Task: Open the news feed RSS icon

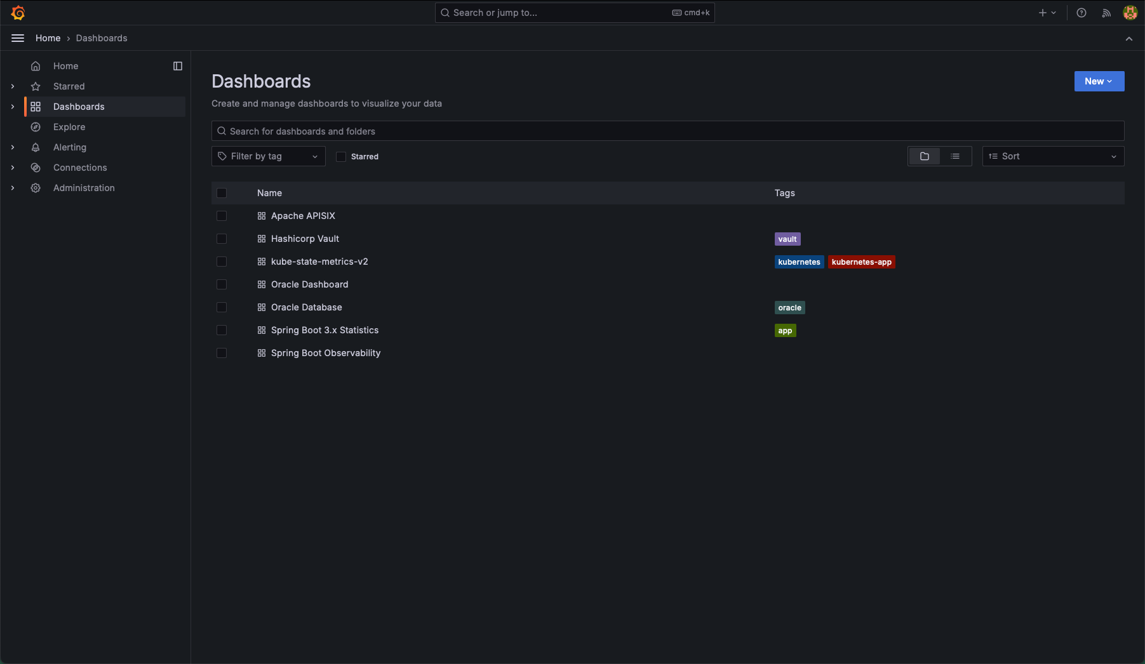Action: [1106, 13]
